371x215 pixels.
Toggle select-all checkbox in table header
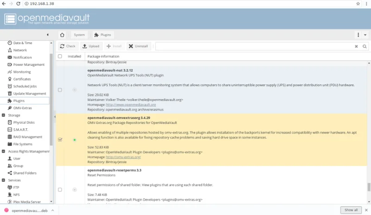point(60,56)
